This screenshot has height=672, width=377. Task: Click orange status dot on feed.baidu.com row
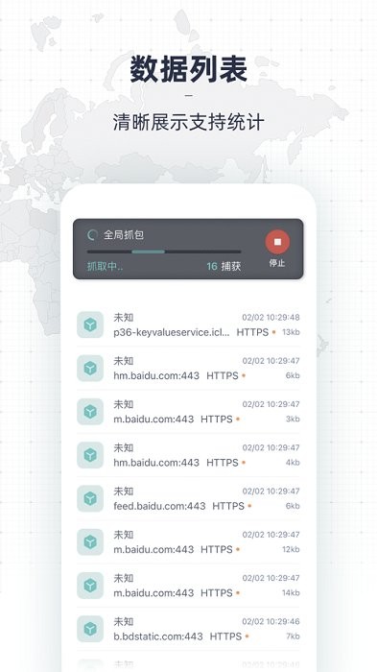tap(249, 507)
